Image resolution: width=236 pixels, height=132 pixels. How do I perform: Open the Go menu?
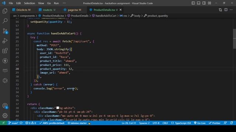[49, 3]
